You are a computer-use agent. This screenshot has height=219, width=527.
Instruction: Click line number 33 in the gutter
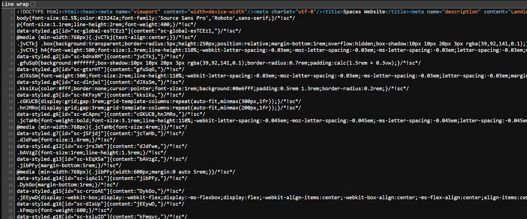point(11,217)
